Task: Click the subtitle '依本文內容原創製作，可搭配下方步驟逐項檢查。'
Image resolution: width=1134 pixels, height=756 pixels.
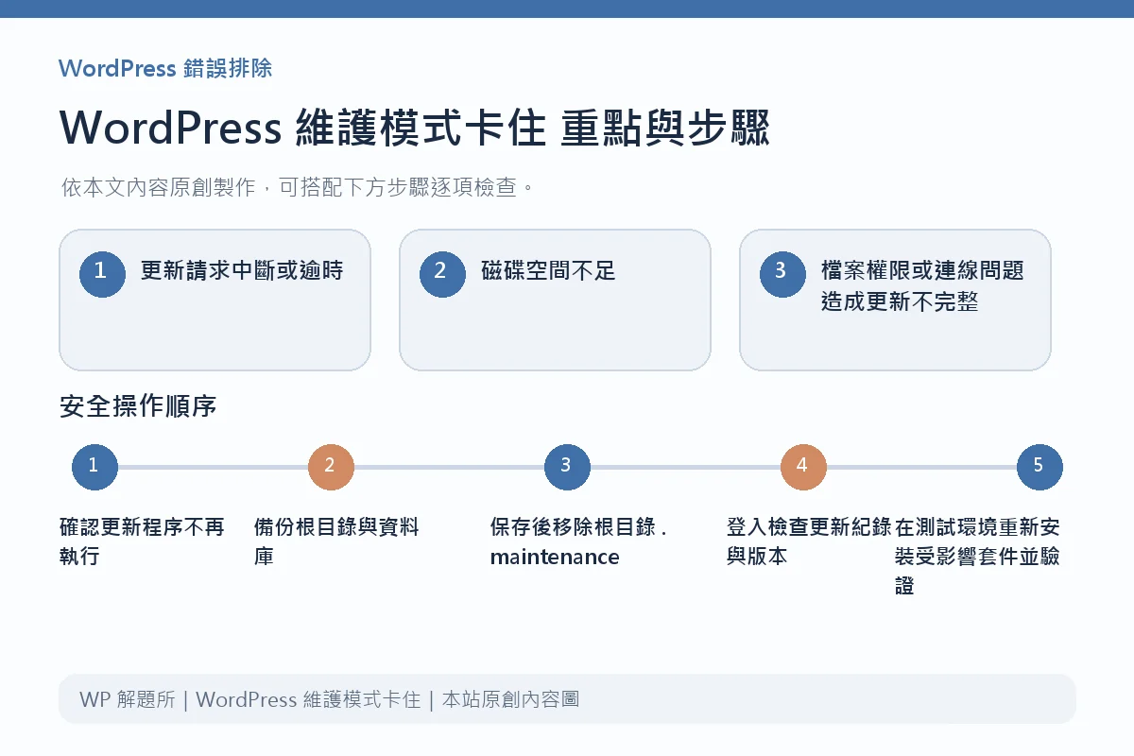Action: [x=298, y=187]
